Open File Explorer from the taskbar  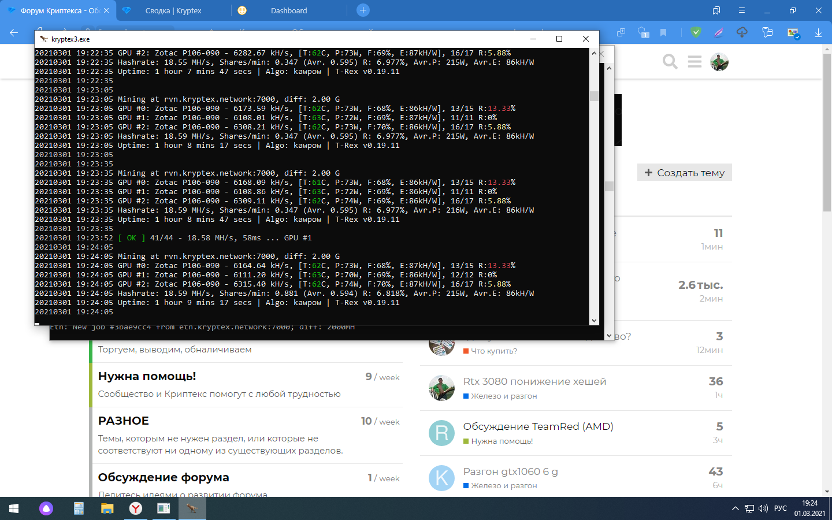click(107, 508)
